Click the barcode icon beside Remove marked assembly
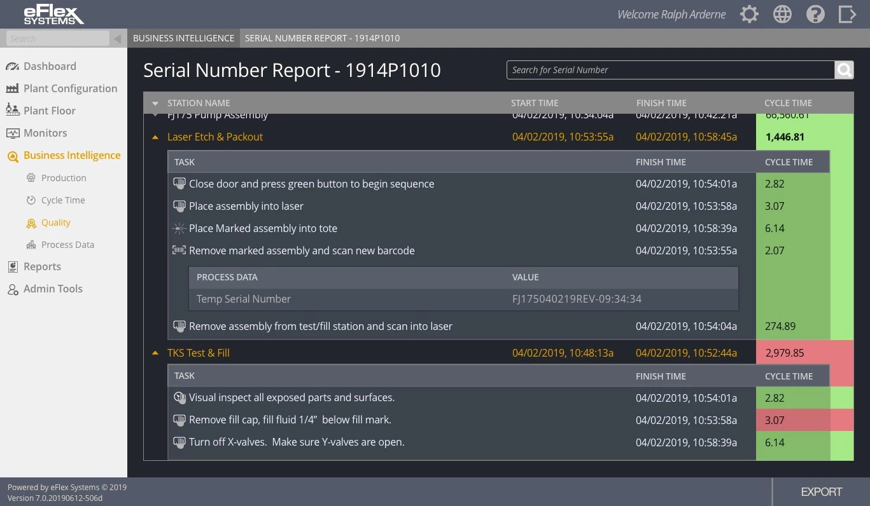This screenshot has height=506, width=870. tap(179, 250)
